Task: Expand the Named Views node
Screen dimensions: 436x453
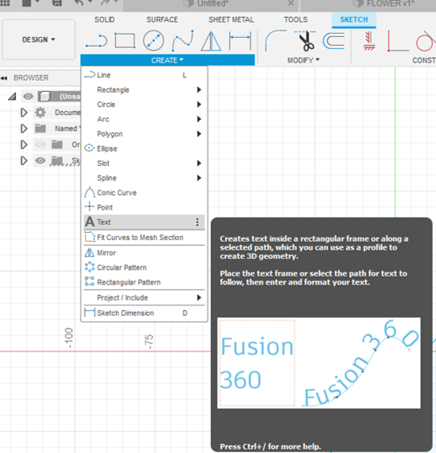Action: pos(24,128)
